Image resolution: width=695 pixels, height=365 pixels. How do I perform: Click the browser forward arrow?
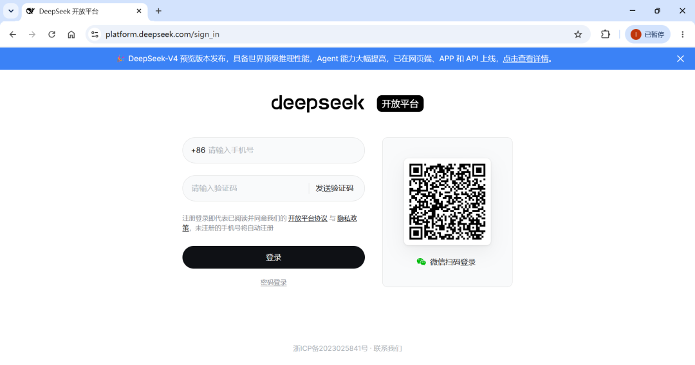32,34
